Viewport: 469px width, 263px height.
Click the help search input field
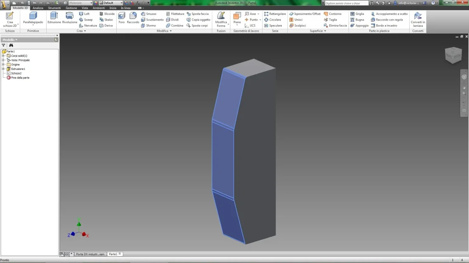coord(346,3)
